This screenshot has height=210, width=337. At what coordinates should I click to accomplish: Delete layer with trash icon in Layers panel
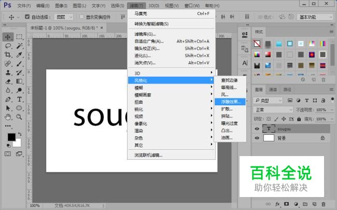[324, 204]
